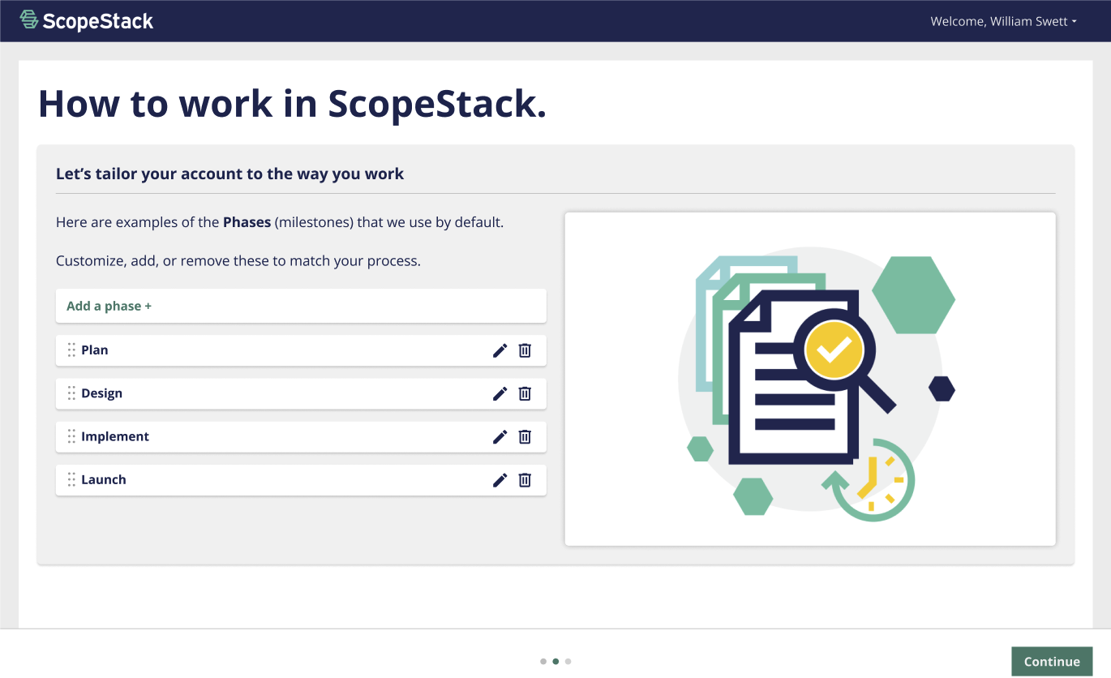Grab the Implement phase drag handle
This screenshot has height=678, width=1111.
point(71,436)
